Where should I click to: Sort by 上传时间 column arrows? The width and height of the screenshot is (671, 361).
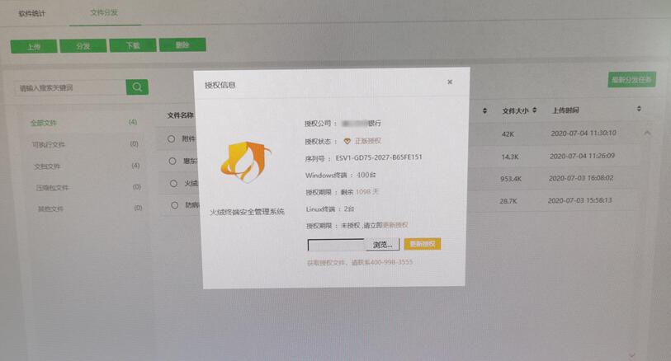coord(639,109)
